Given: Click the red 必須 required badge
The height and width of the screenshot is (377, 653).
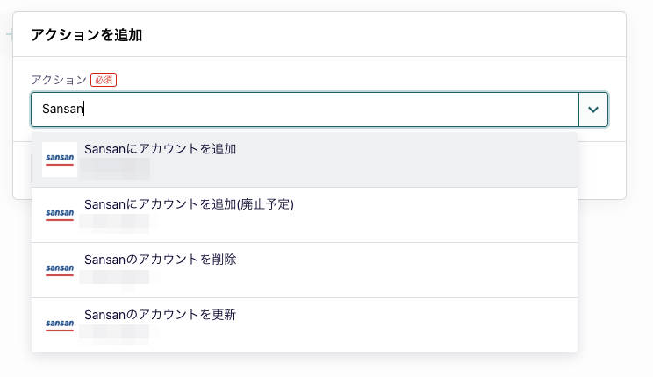Looking at the screenshot, I should (x=104, y=80).
